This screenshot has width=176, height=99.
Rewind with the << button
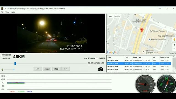38,69
